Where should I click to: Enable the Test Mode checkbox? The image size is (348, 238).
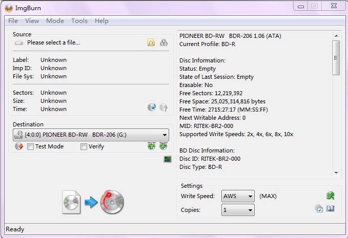click(30, 146)
